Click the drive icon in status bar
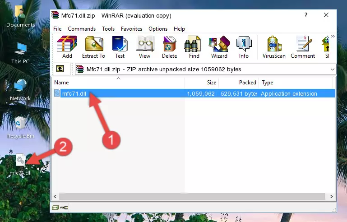Screen dimensions: 347x222 tap(56, 208)
